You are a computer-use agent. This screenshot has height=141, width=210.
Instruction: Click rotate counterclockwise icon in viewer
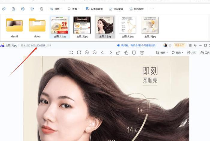coord(118,52)
